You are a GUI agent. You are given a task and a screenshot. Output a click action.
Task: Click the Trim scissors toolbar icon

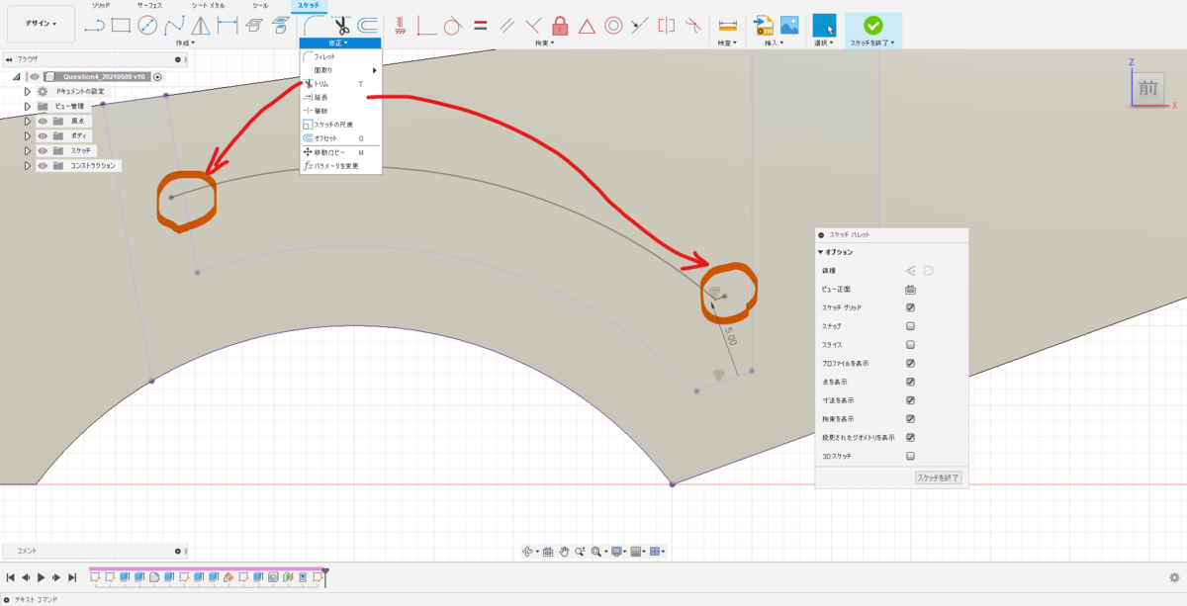342,26
